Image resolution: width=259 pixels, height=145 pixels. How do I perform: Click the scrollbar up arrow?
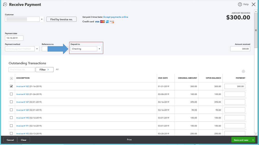click(256, 11)
